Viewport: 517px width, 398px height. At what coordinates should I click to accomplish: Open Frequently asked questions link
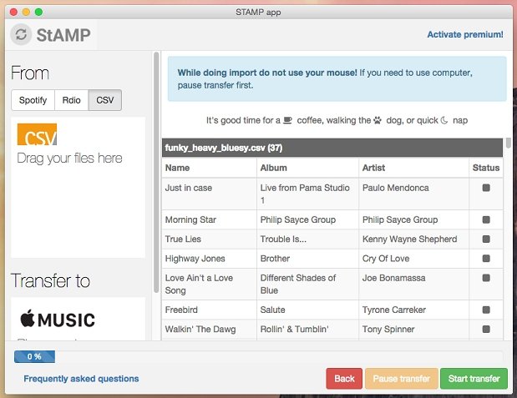tap(81, 379)
